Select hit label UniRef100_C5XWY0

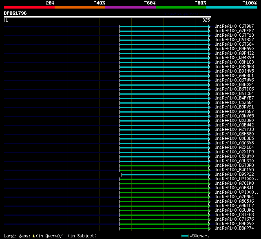(x=234, y=157)
